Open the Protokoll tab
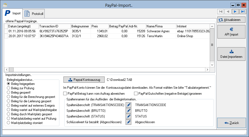Screen dimensions: 249x137 (34, 14)
